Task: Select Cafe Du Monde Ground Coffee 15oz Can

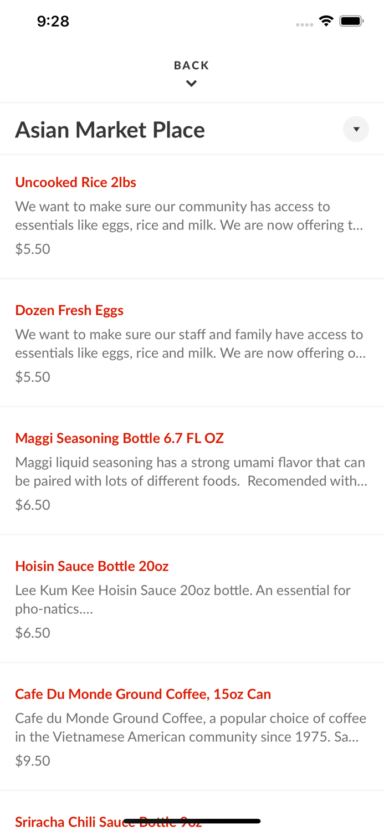Action: pos(143,695)
